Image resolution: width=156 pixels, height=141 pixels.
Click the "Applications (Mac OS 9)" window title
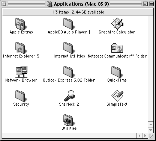[81, 4]
